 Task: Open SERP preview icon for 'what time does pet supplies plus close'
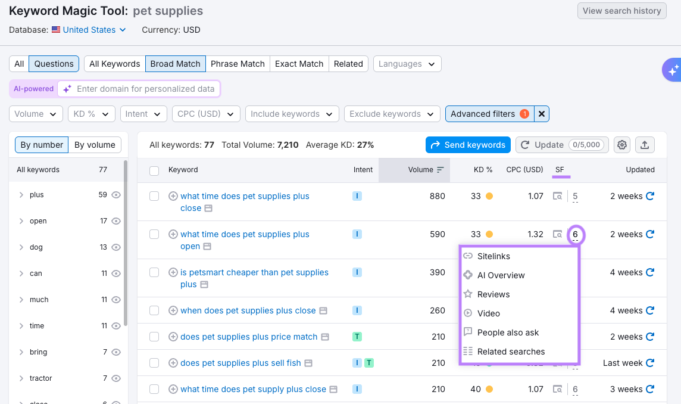click(557, 196)
